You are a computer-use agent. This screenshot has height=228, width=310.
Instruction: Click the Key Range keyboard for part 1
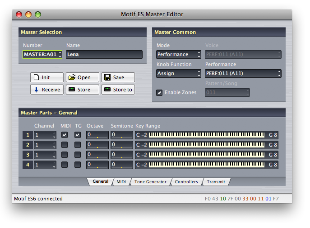(207, 135)
